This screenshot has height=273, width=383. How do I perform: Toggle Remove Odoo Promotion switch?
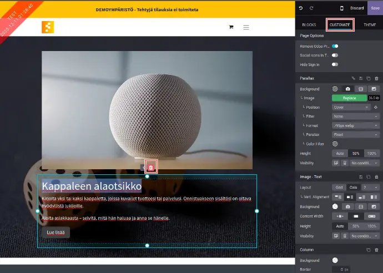(335, 46)
